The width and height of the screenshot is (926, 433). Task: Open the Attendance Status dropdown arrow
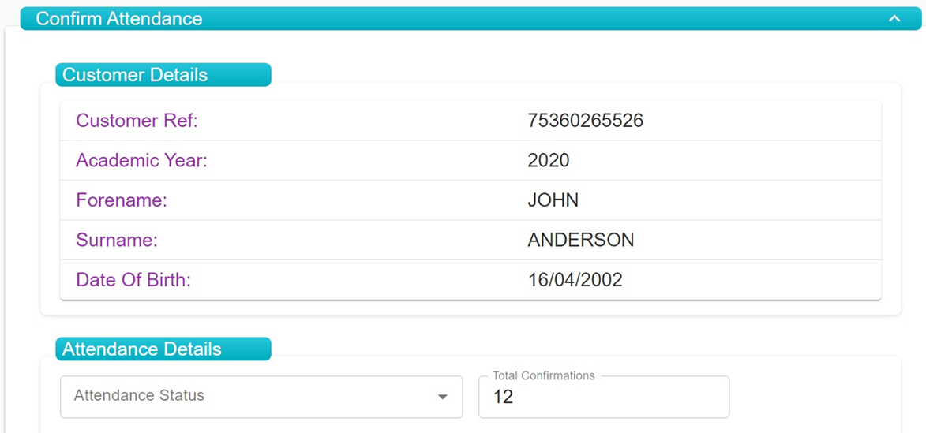[x=443, y=397]
